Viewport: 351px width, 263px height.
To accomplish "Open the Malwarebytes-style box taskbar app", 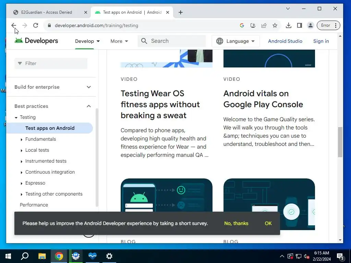I will pos(76,256).
